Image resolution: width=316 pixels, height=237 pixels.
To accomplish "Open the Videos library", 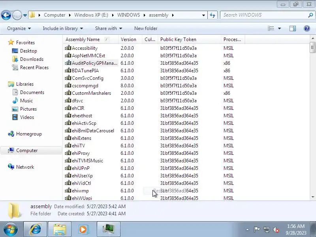I will coord(27,117).
